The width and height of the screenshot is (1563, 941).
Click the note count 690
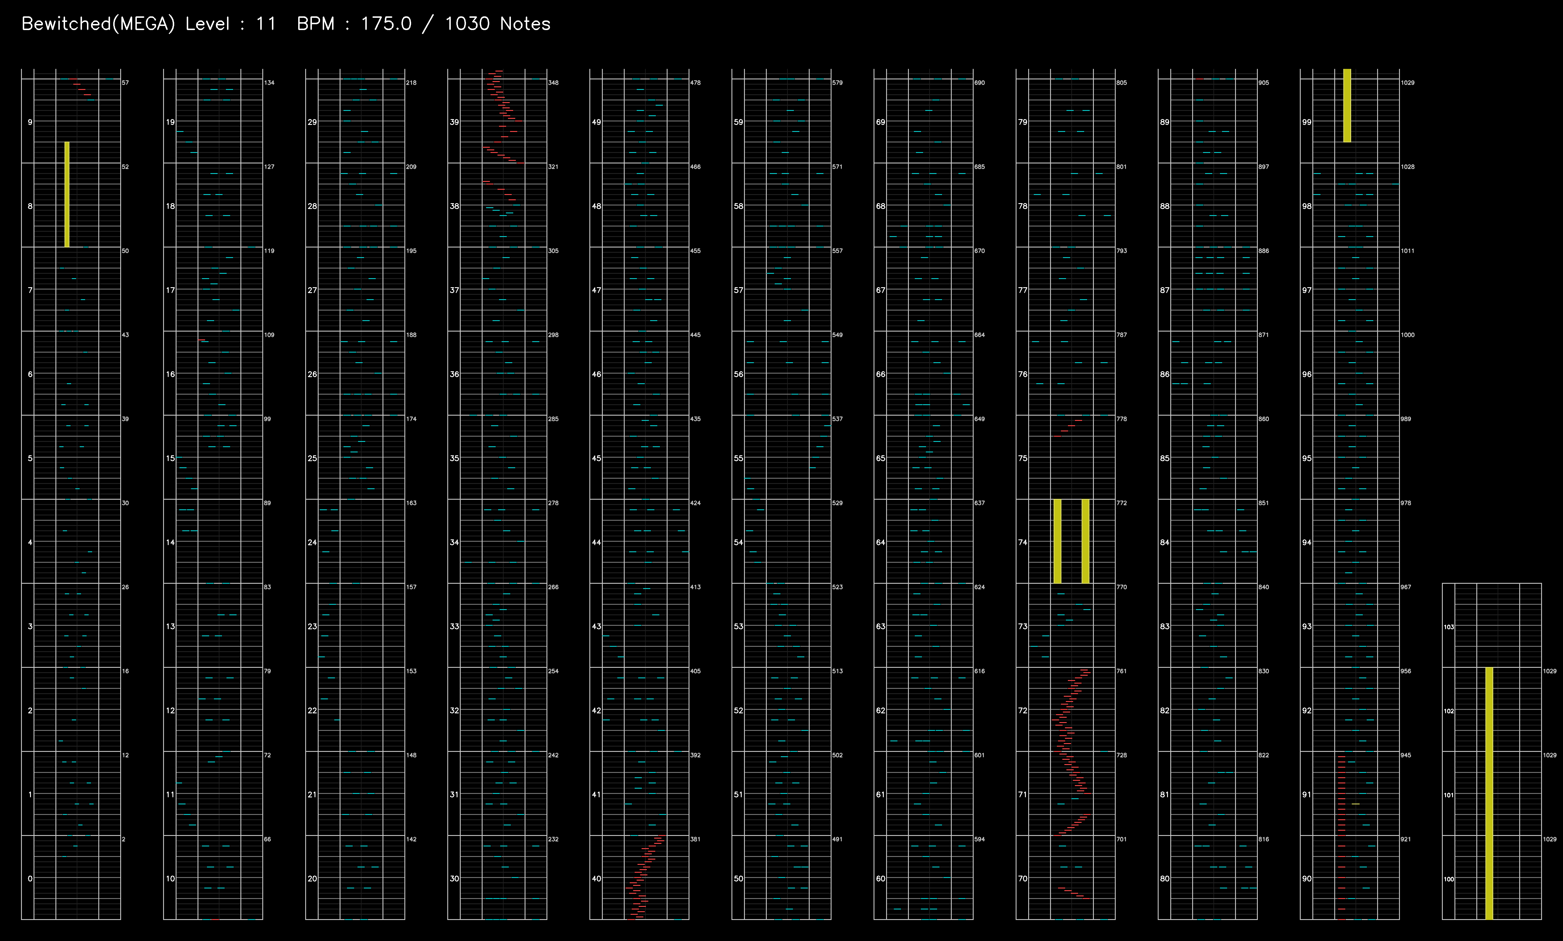(979, 82)
